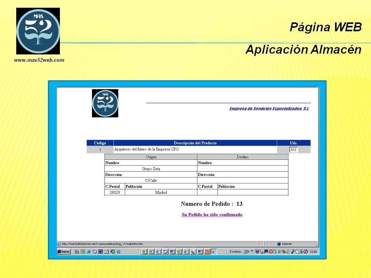
Task: Launch Word from the quick launch bar
Action: [100, 252]
